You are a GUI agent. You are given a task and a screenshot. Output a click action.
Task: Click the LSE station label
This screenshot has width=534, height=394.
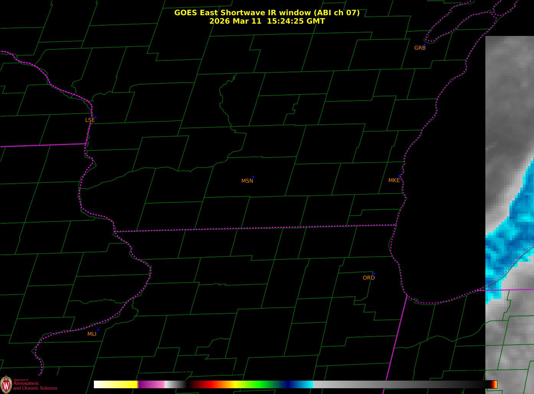point(90,120)
